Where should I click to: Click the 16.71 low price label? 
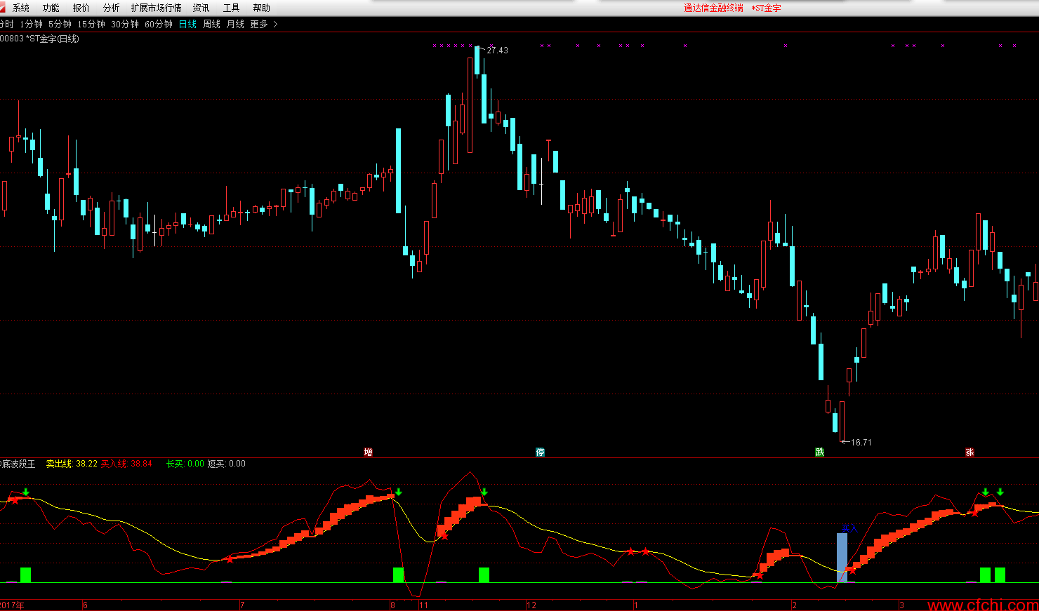861,443
